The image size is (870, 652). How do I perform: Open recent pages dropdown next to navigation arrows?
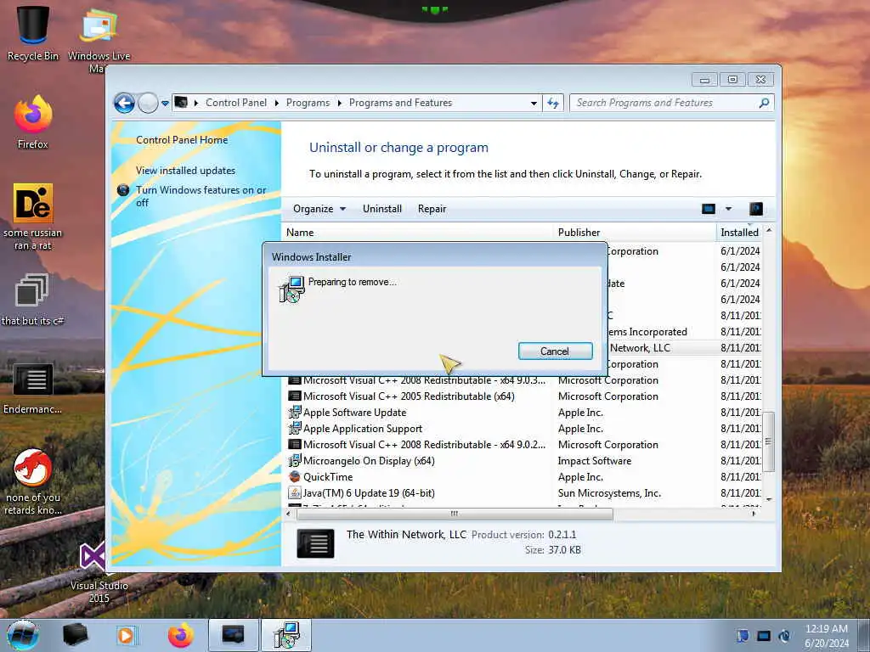coord(165,104)
